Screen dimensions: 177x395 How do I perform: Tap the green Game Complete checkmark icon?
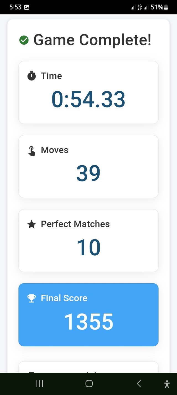click(24, 40)
